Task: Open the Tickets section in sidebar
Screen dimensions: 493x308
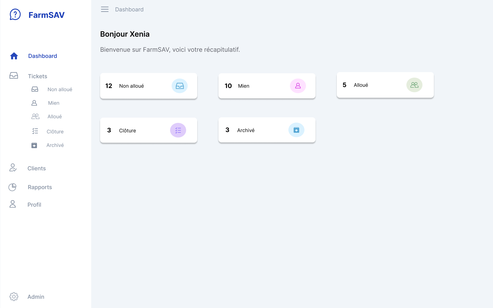Action: [37, 76]
